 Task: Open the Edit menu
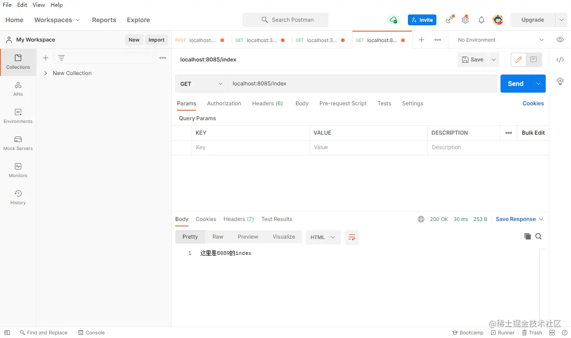click(22, 5)
